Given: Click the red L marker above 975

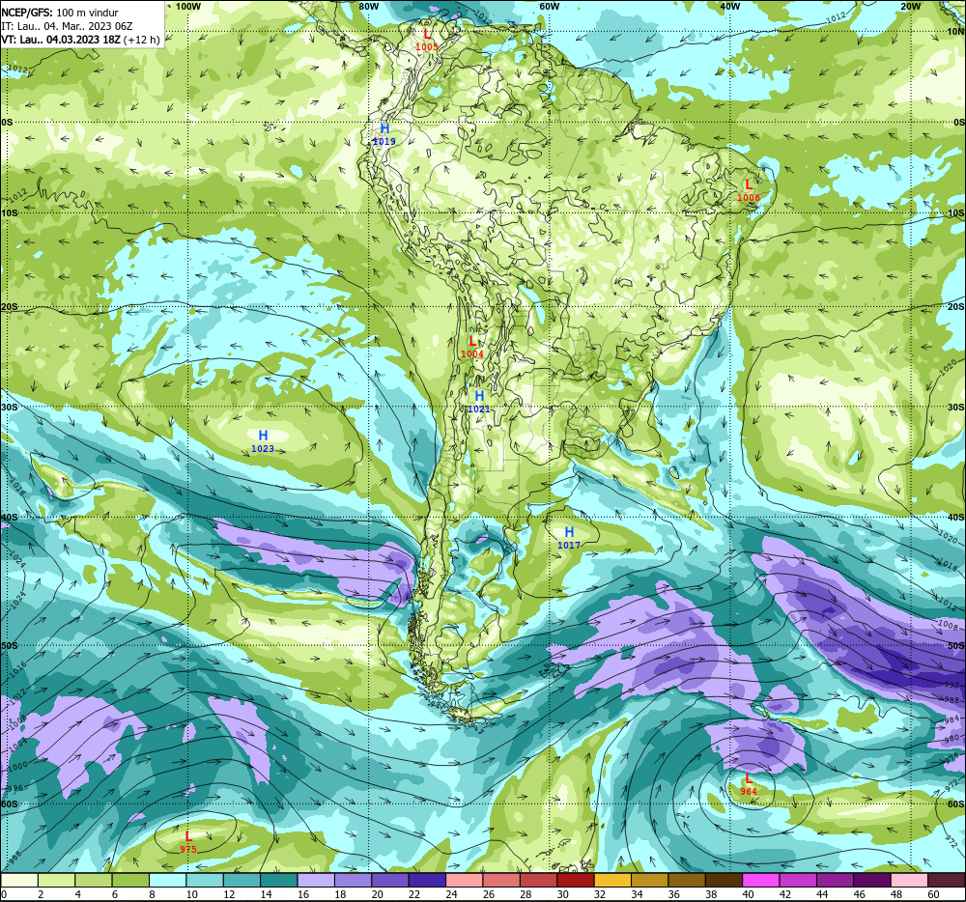Looking at the screenshot, I should point(188,836).
